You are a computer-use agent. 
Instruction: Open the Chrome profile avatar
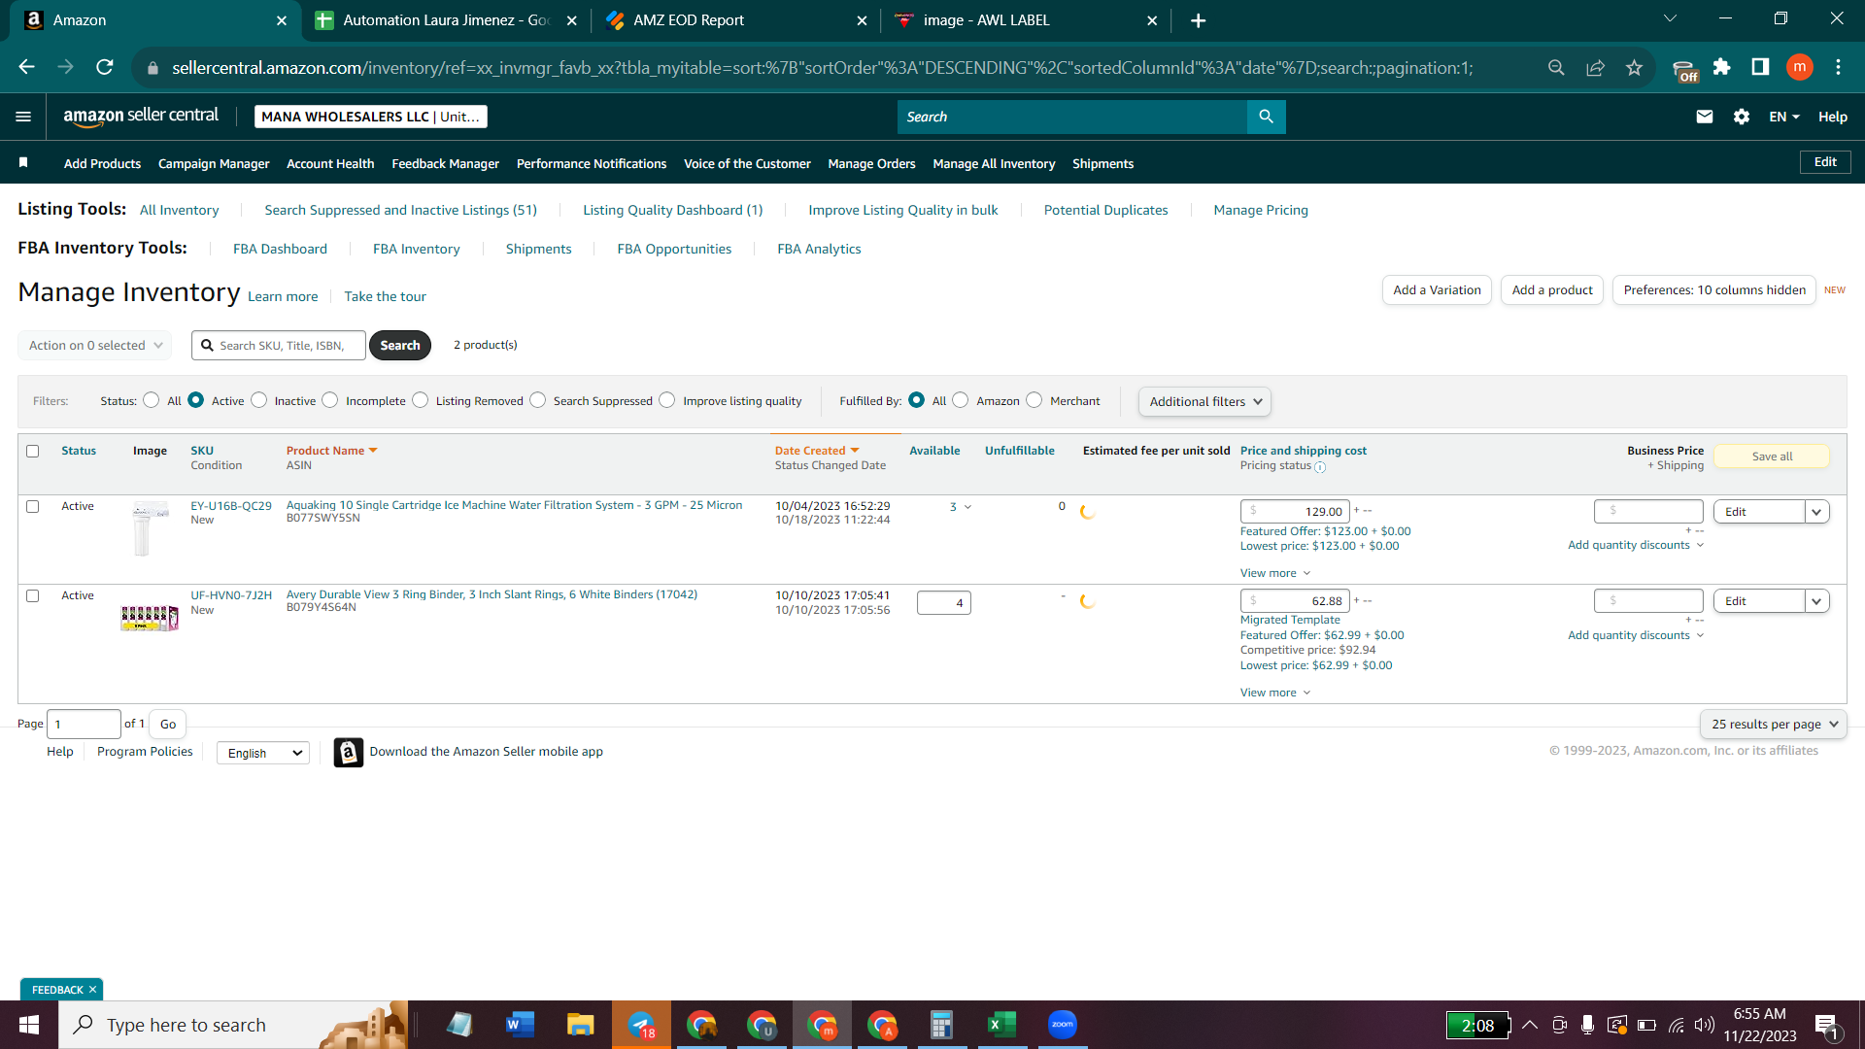(x=1799, y=67)
